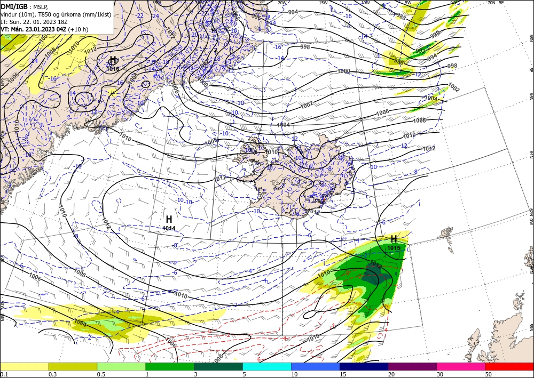Click the '0.3' legend scale value
This screenshot has width=534, height=378.
[x=52, y=374]
